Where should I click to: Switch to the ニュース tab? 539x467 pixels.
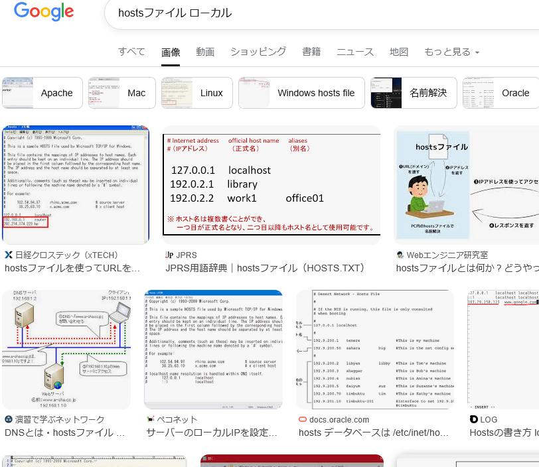coord(355,52)
